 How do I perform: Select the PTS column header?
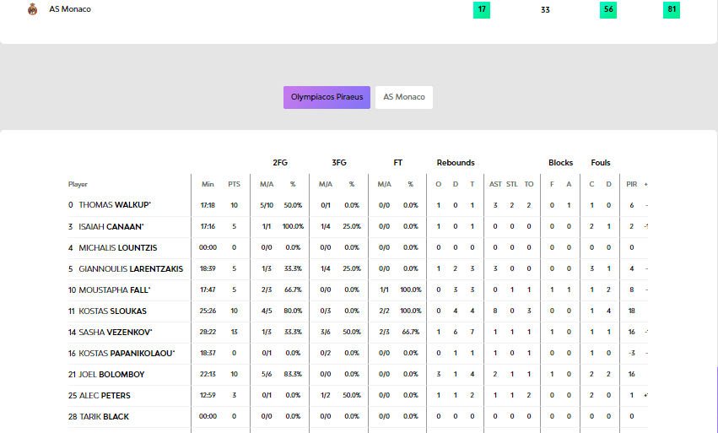[234, 184]
